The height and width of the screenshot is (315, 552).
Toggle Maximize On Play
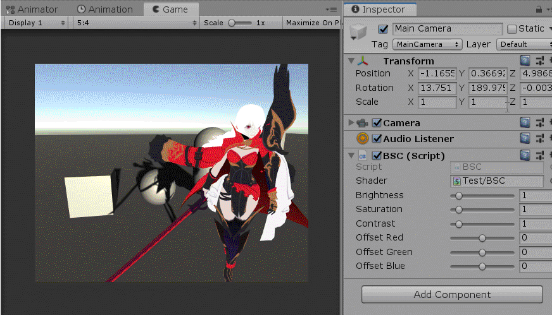pyautogui.click(x=312, y=23)
